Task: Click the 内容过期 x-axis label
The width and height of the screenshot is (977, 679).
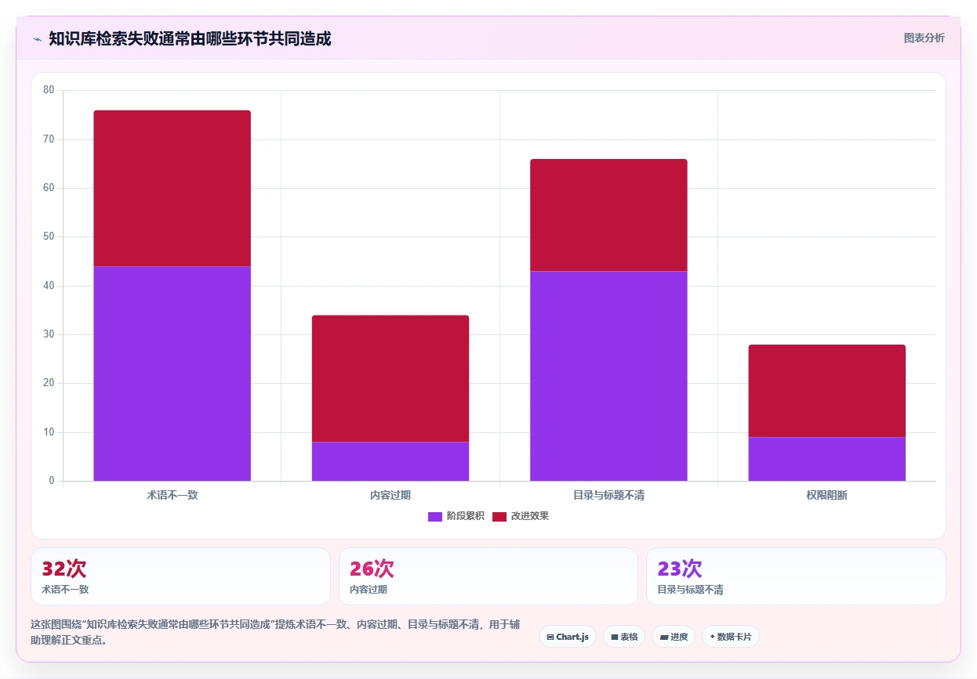Action: (390, 495)
